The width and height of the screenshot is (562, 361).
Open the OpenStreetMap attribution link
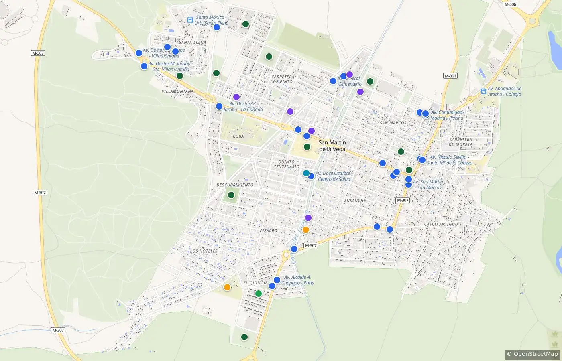click(532, 354)
